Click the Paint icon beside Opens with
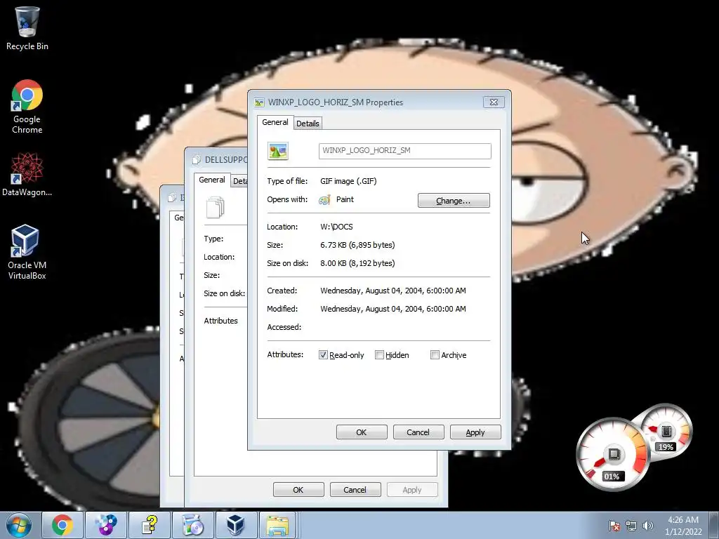The height and width of the screenshot is (539, 719). coord(324,200)
